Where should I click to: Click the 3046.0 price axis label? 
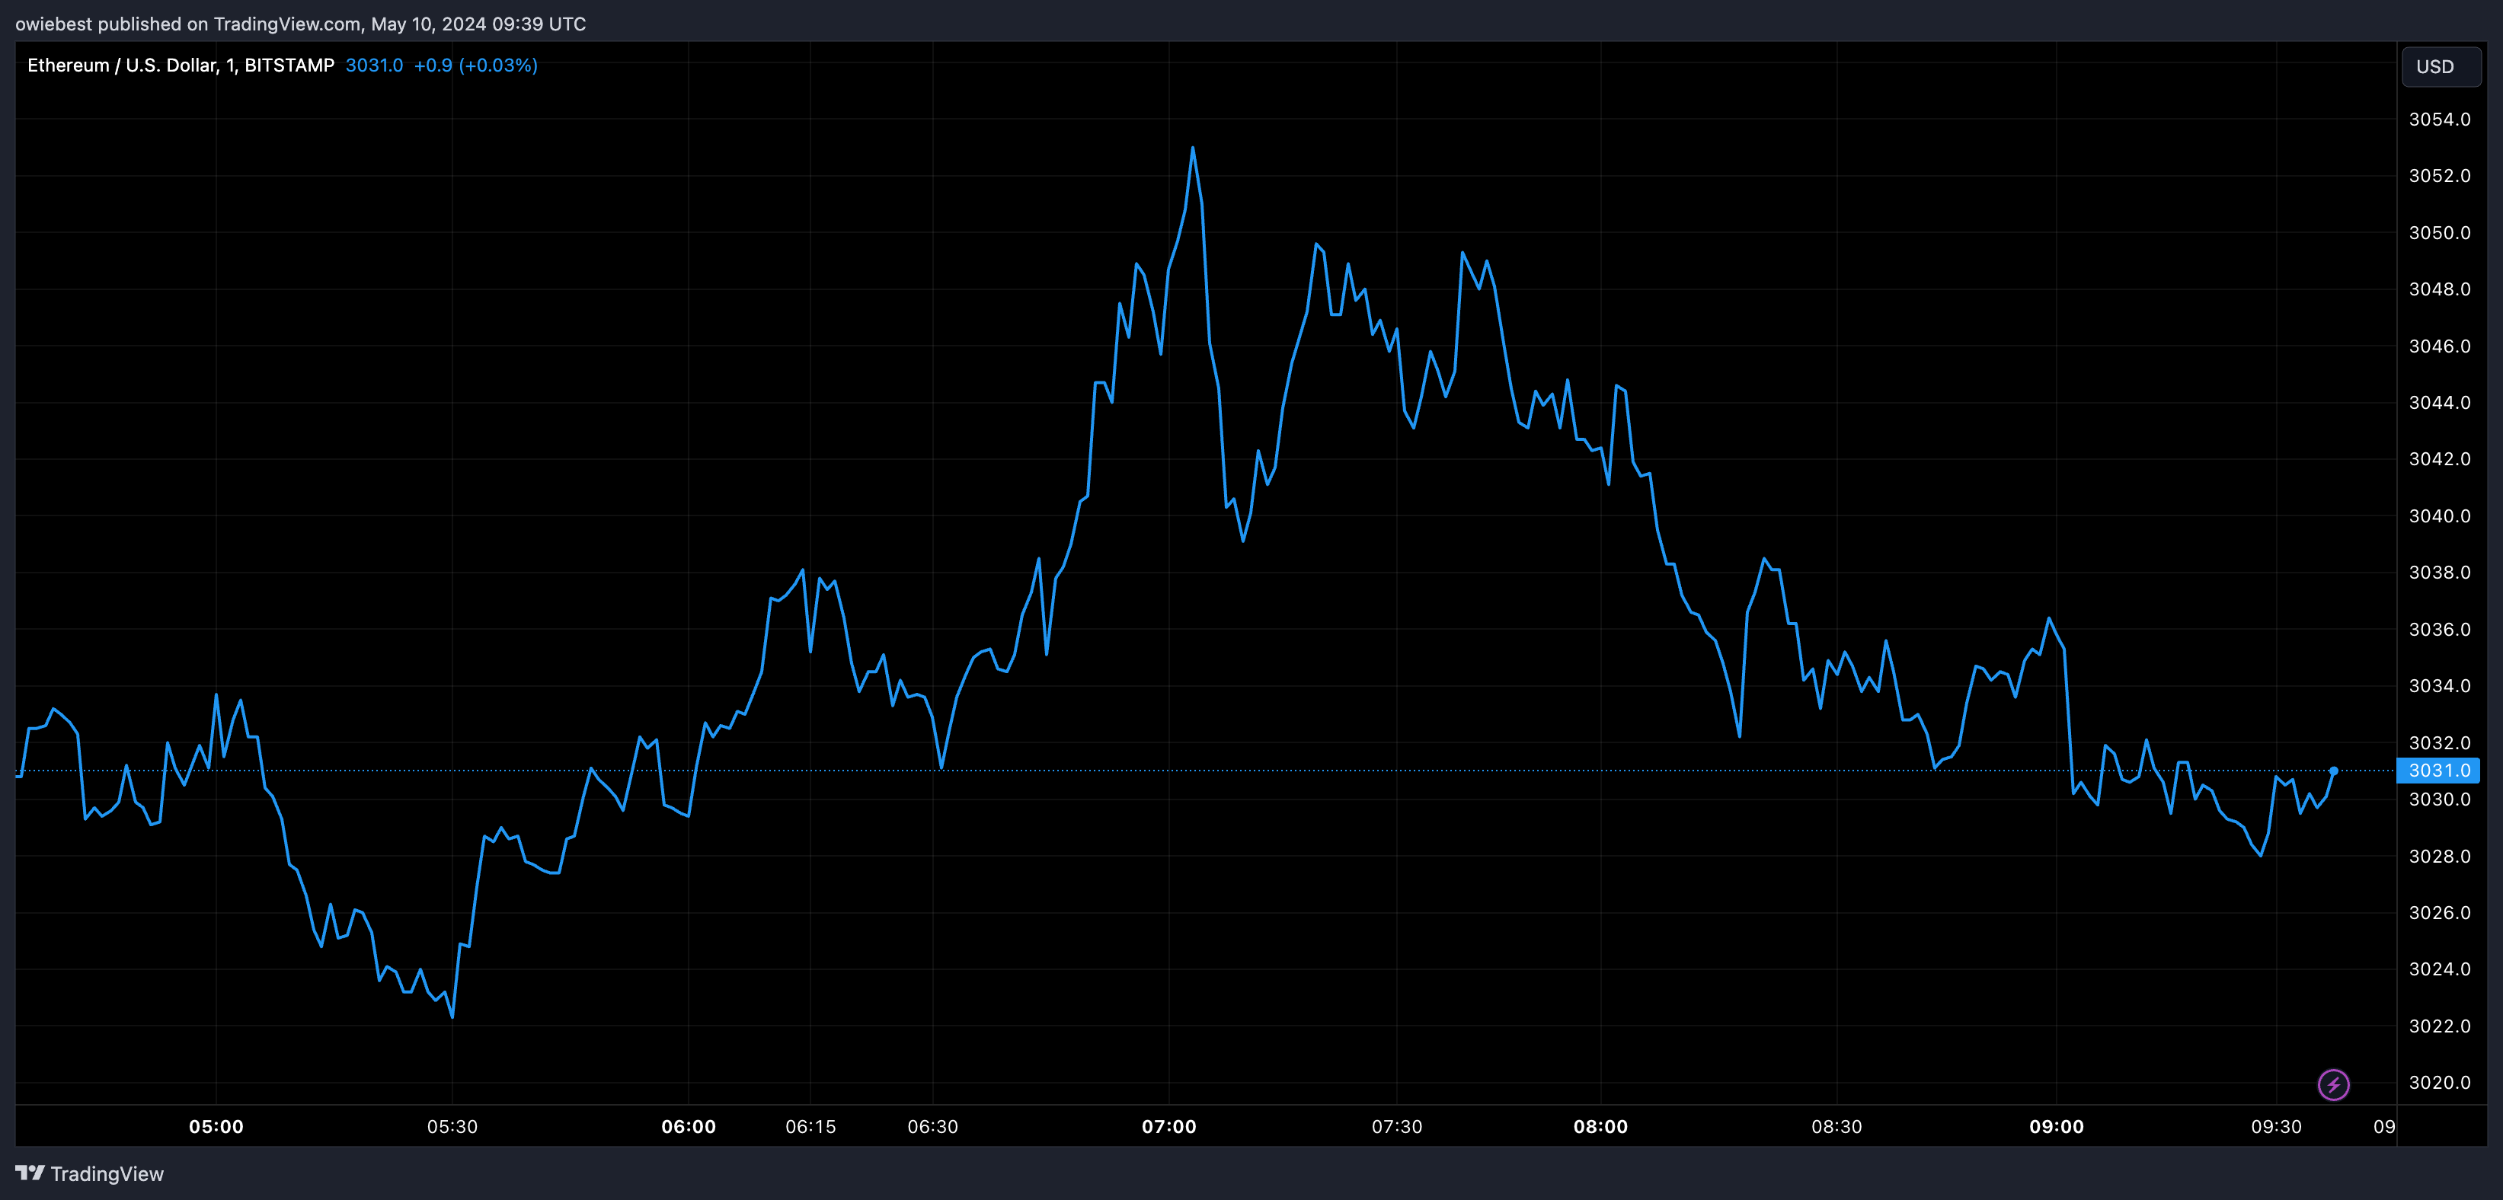pyautogui.click(x=2439, y=346)
